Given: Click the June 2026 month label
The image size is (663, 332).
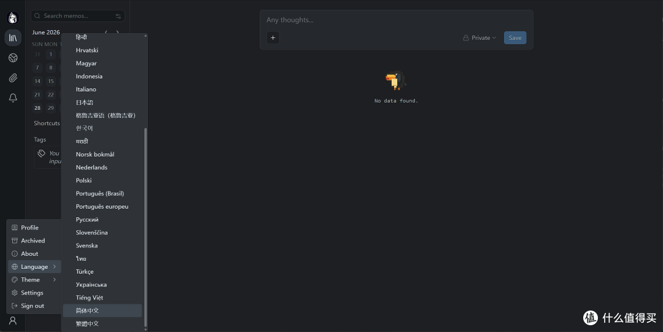Looking at the screenshot, I should pyautogui.click(x=46, y=32).
